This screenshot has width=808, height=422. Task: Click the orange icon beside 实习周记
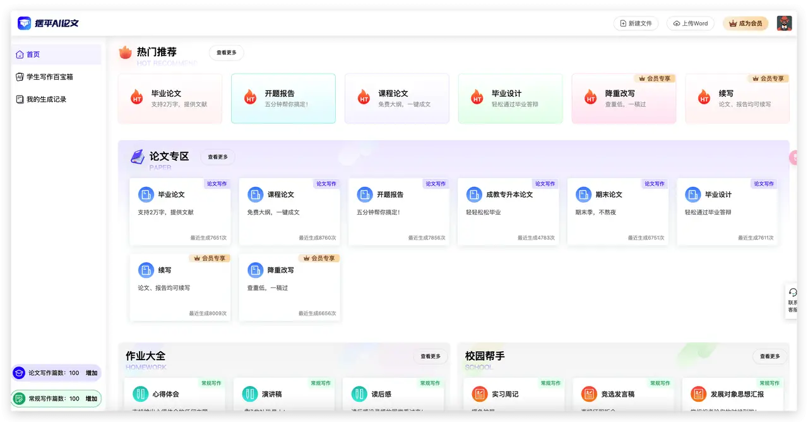click(x=480, y=394)
